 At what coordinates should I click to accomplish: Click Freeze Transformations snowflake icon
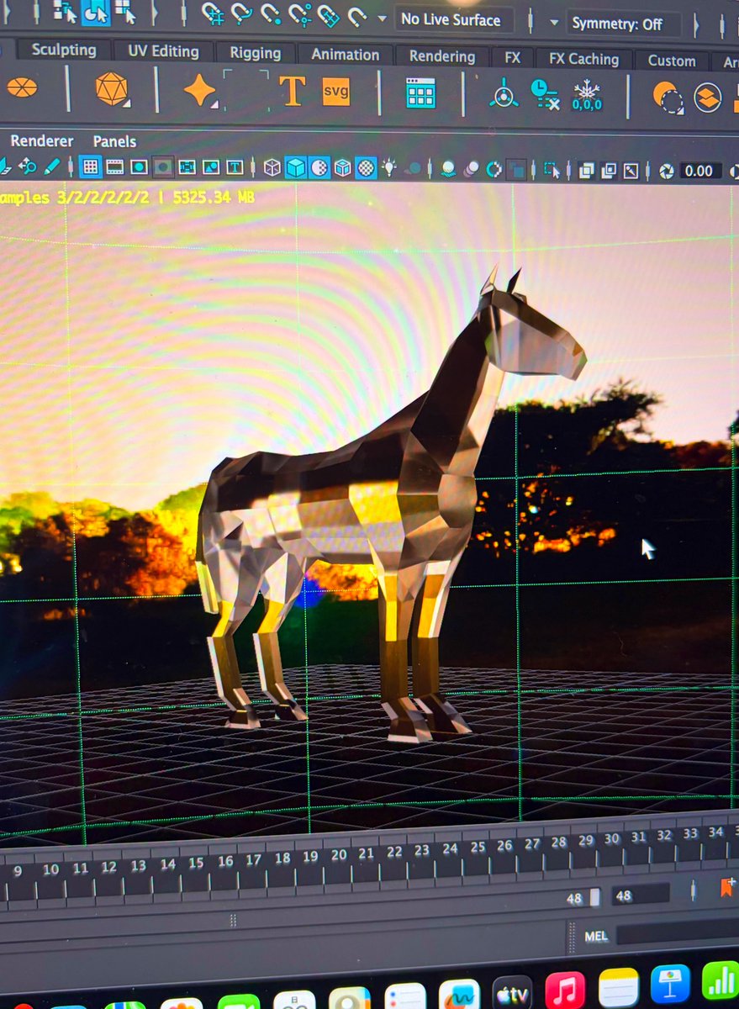tap(587, 96)
